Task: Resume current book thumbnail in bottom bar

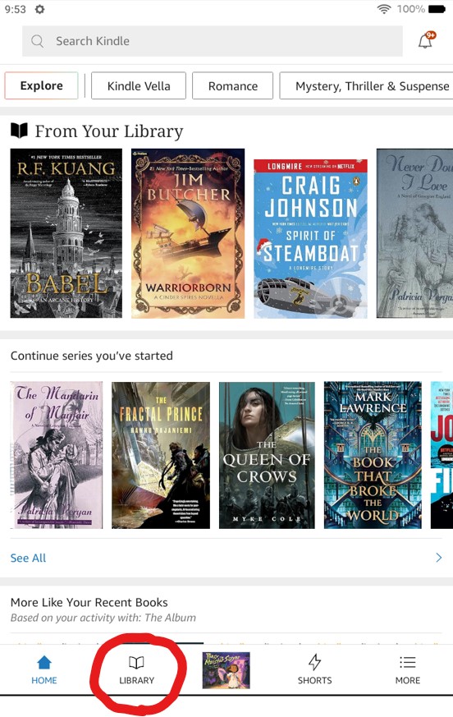Action: 226,670
